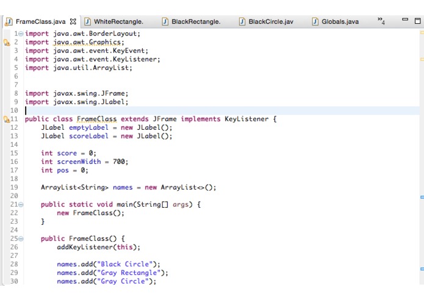Click the Java file icon on WhiteRectangle tab

click(x=87, y=21)
